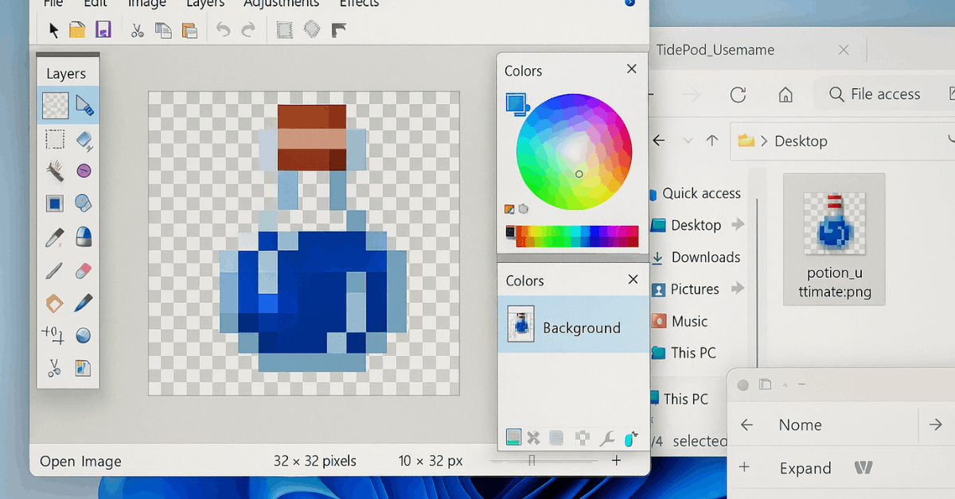Cut selection with the toolbar scissors icon
955x499 pixels.
point(137,30)
